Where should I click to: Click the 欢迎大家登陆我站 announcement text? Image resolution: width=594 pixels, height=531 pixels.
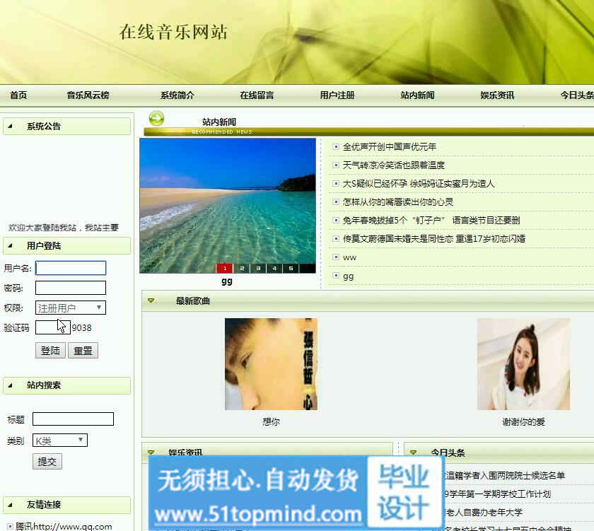pos(64,227)
